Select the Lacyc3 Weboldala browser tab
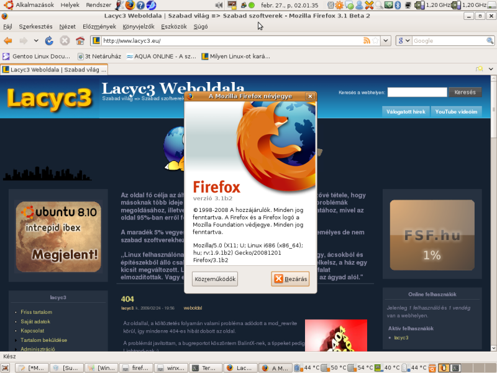This screenshot has width=497, height=373. pyautogui.click(x=54, y=70)
